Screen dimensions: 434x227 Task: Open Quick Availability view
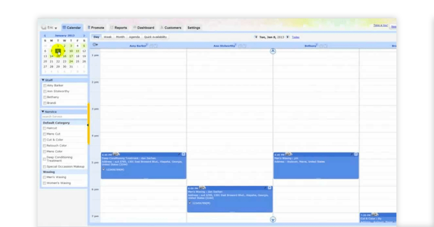click(x=155, y=37)
